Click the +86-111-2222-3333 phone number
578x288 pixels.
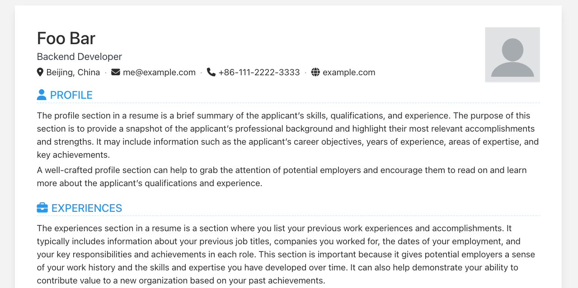tap(259, 72)
